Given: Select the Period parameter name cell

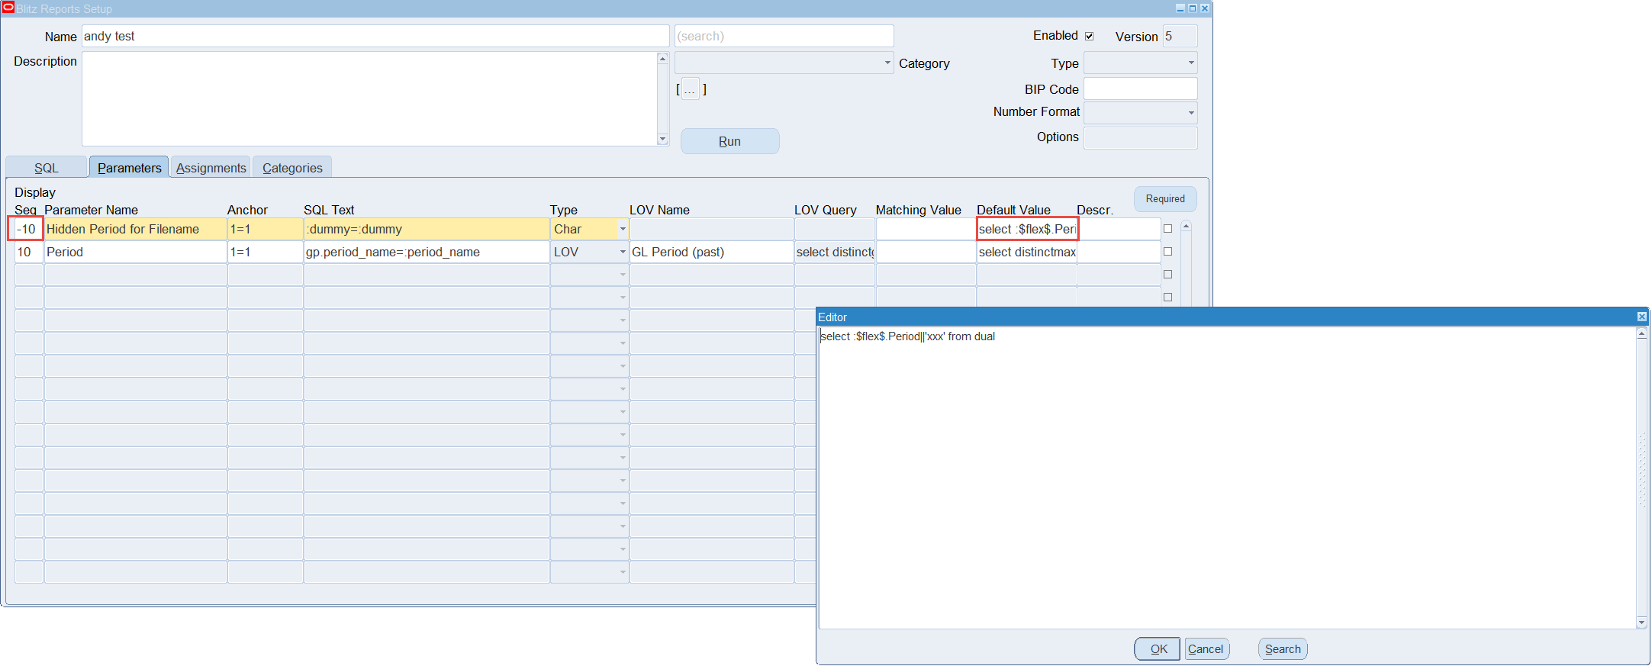Looking at the screenshot, I should (x=135, y=252).
